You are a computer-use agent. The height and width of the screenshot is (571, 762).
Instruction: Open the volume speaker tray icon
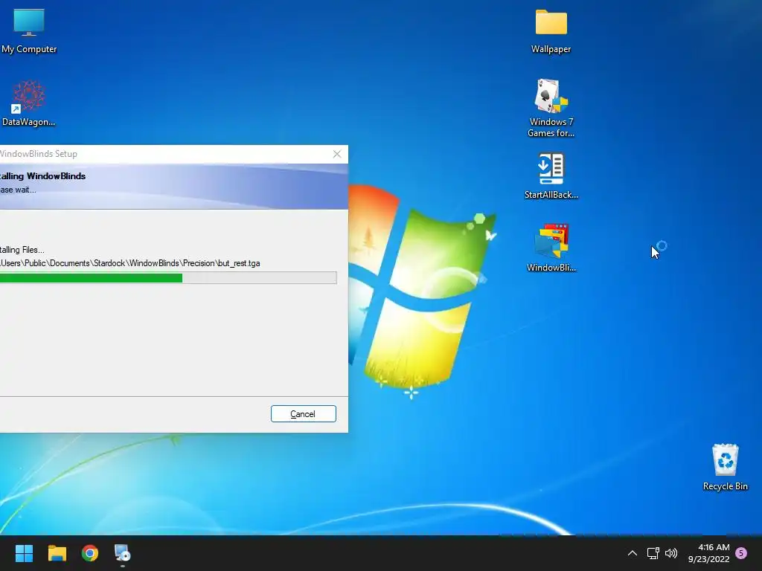[x=671, y=553]
